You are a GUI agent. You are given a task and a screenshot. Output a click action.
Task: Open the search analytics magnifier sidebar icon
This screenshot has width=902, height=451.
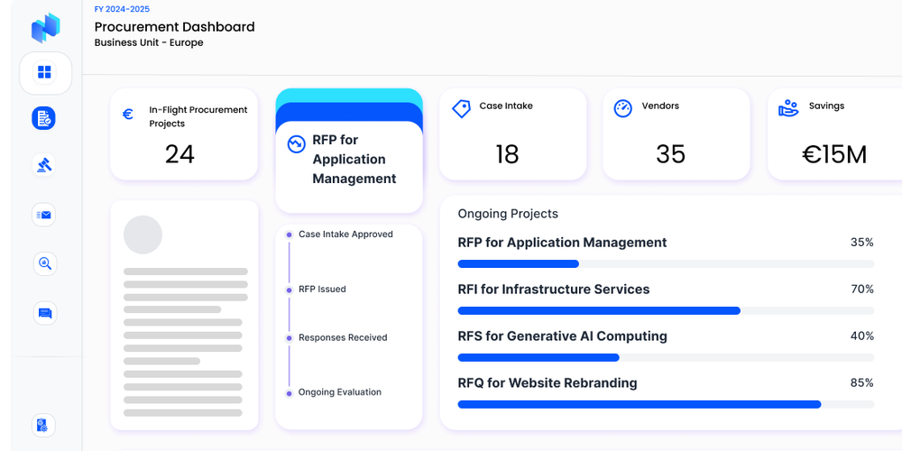click(45, 263)
